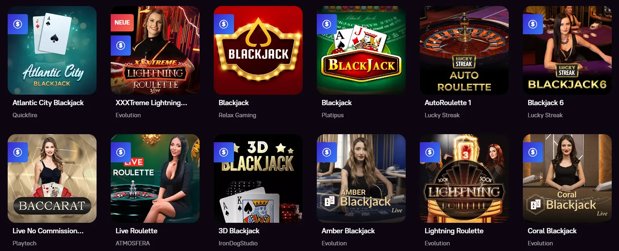Open the Atlantic City Blackjack game title link
This screenshot has height=251, width=619.
click(x=48, y=103)
